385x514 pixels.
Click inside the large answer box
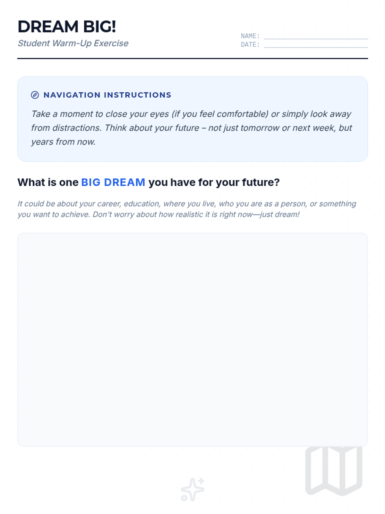tap(193, 339)
